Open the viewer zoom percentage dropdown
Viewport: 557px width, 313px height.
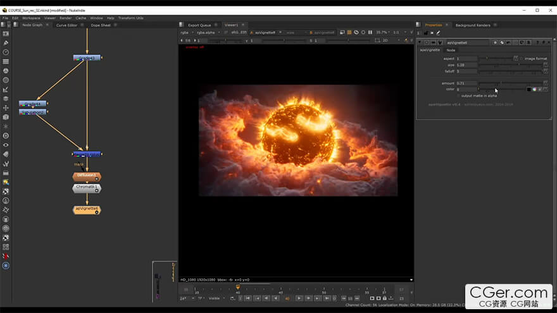[383, 32]
